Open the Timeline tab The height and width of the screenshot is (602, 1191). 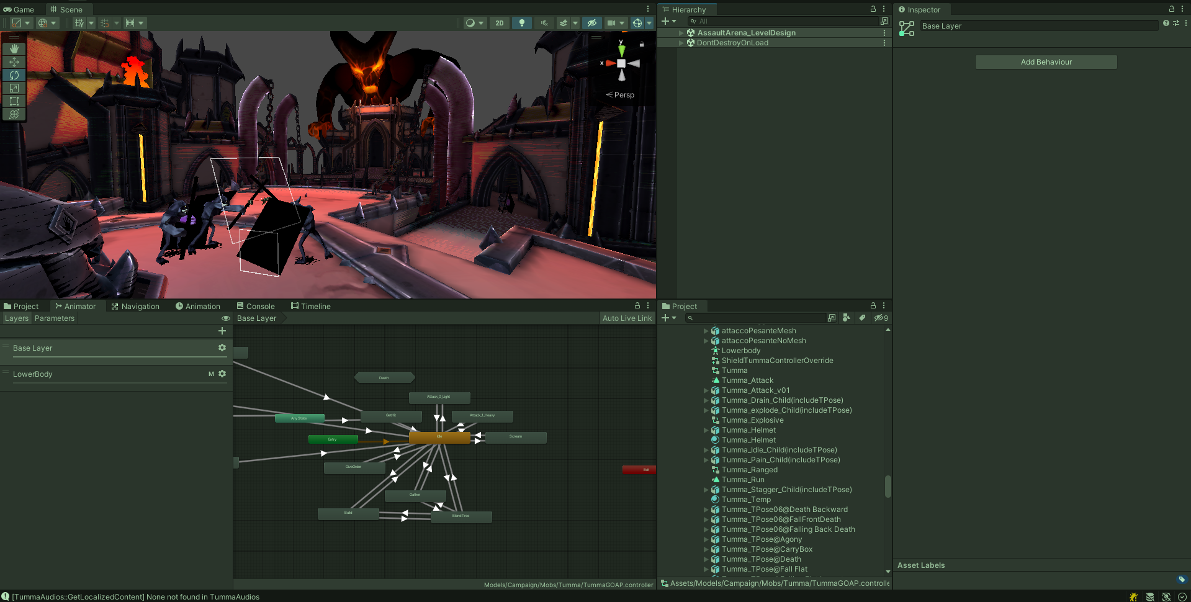[x=311, y=306]
